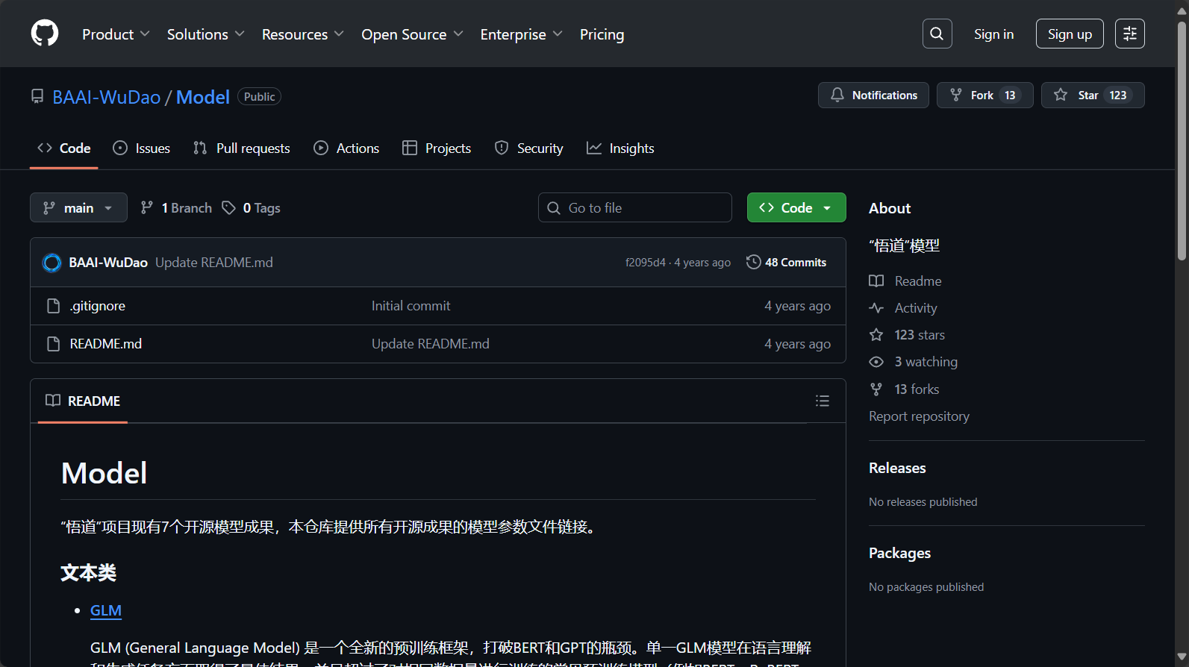
Task: Click the star icon beside 123 stars
Action: 876,335
